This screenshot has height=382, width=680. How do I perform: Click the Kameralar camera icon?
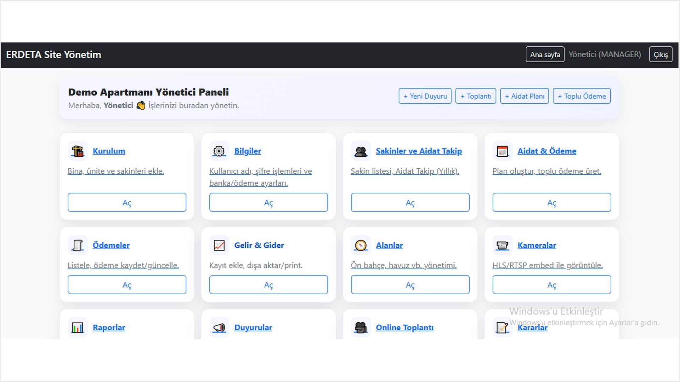coord(502,245)
